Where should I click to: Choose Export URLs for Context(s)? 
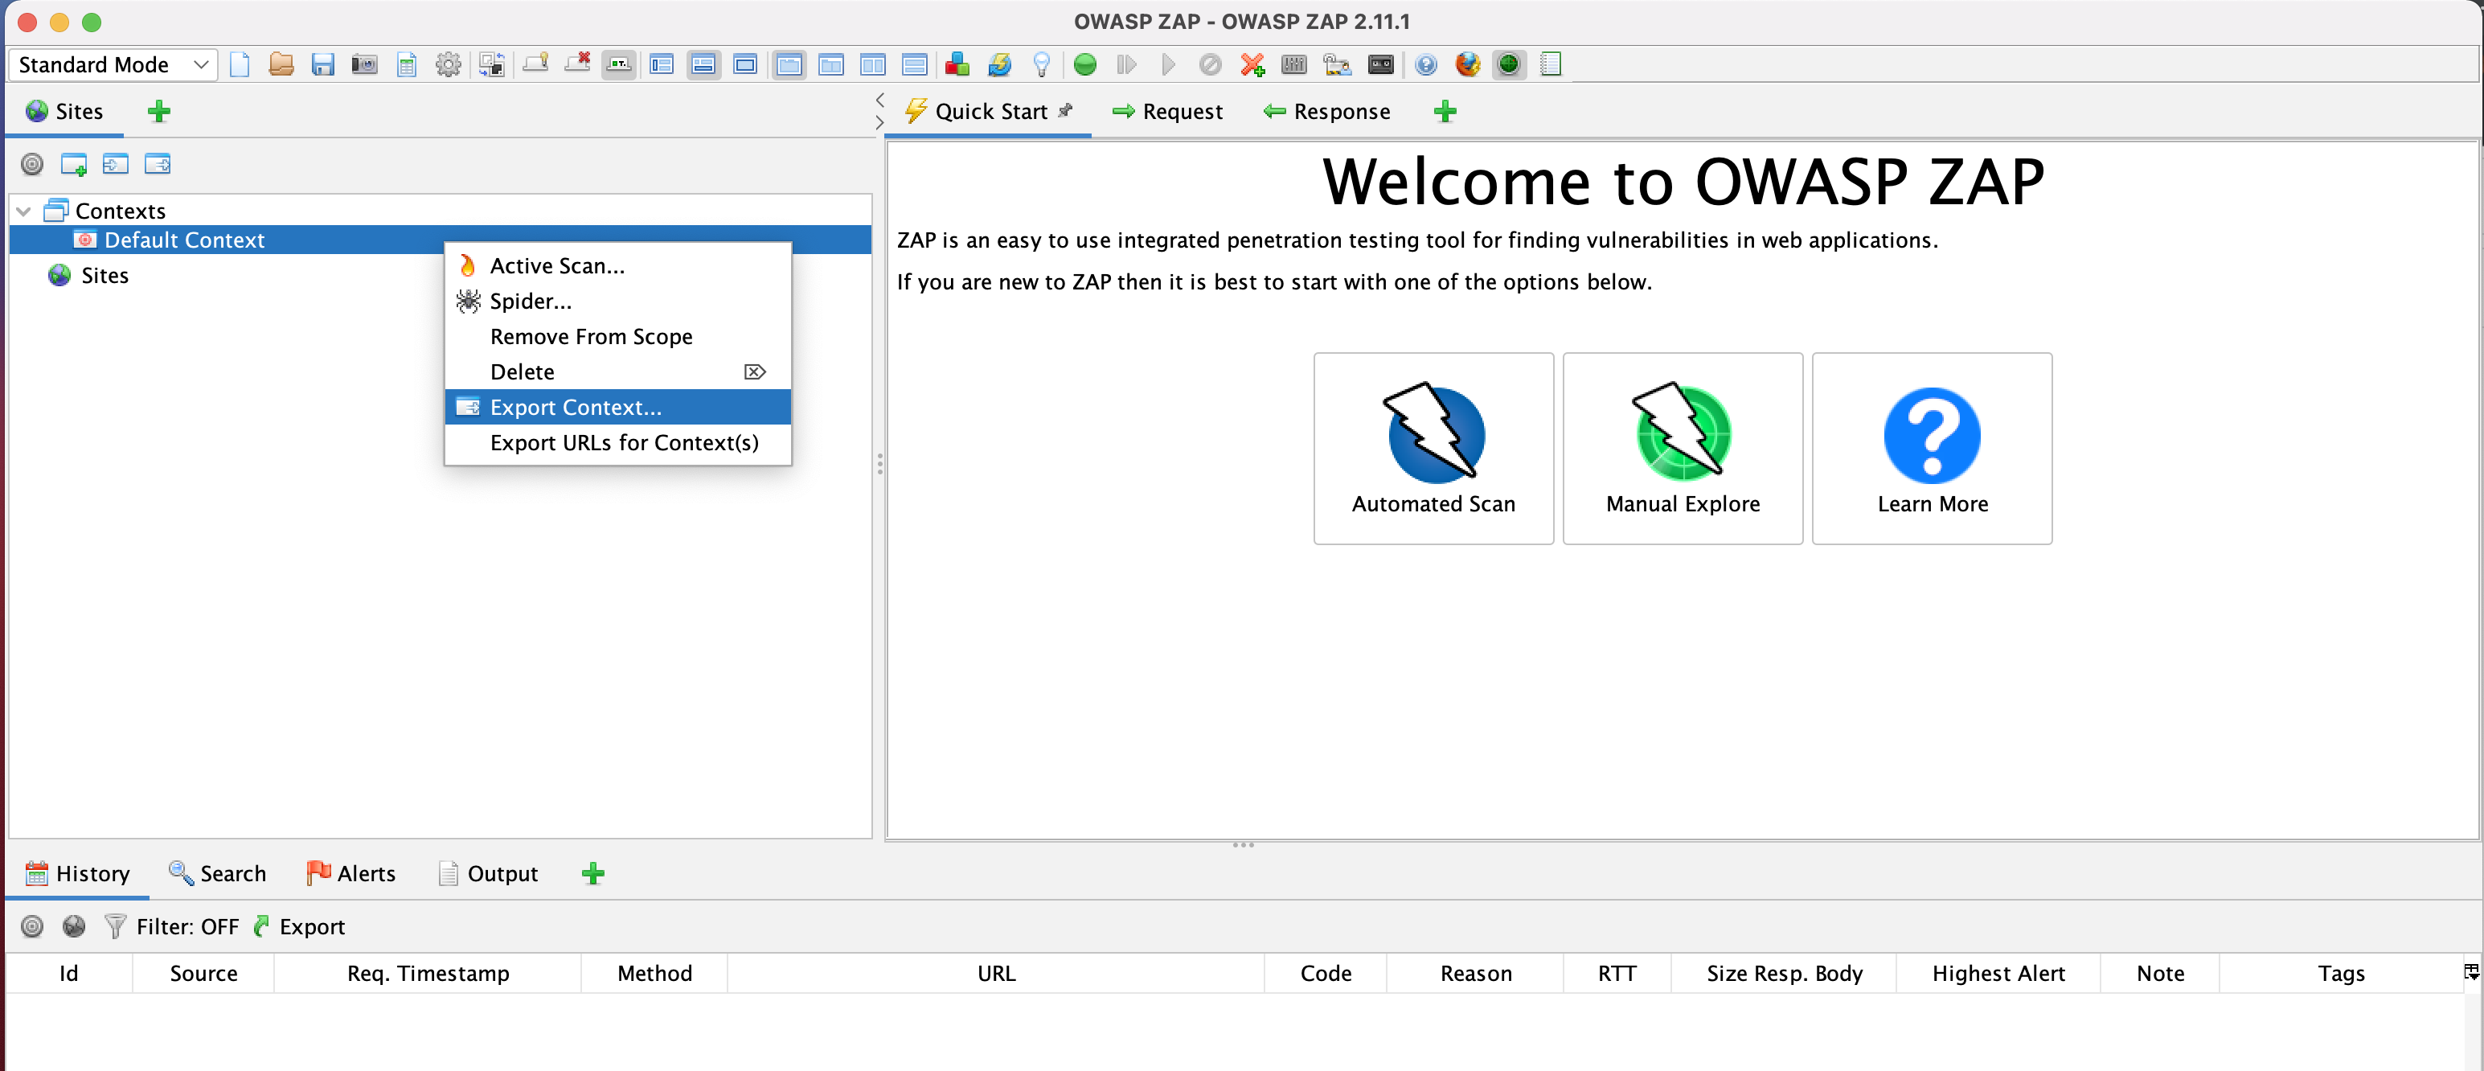(x=617, y=443)
